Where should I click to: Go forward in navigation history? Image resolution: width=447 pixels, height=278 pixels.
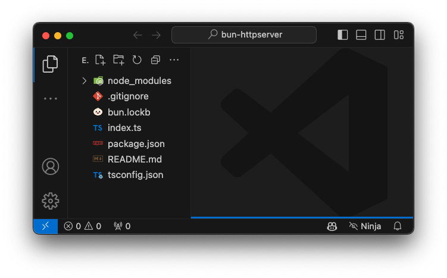[x=156, y=35]
